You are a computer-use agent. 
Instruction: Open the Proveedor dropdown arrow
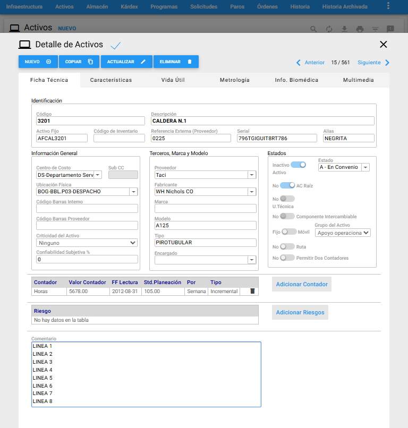click(252, 175)
